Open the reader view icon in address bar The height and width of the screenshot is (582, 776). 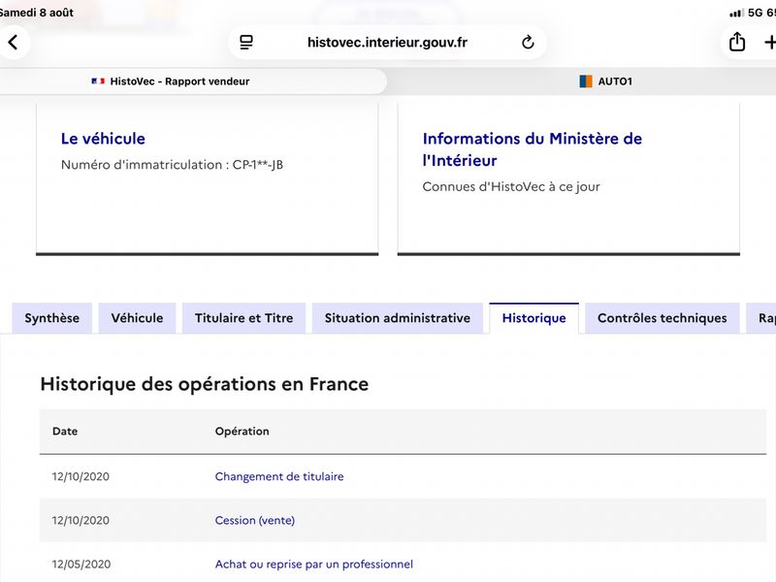pos(246,43)
